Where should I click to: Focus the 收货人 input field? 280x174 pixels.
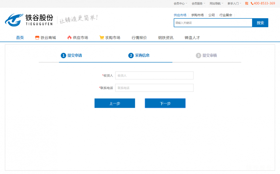(x=154, y=75)
